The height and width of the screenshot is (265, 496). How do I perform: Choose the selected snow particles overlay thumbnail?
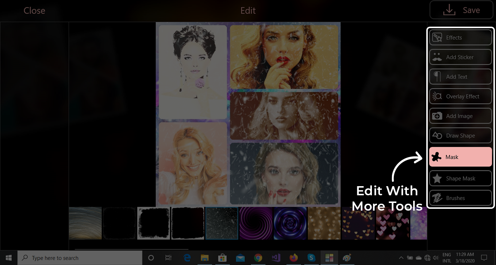[222, 223]
